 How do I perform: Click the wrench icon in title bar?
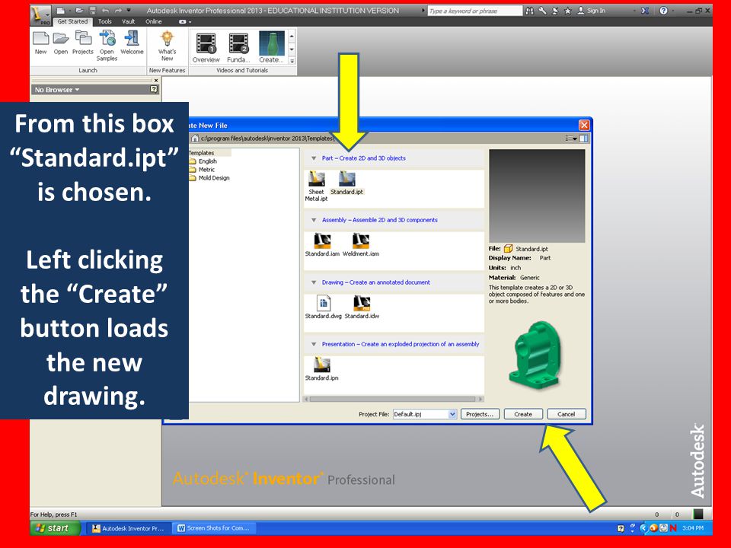542,11
